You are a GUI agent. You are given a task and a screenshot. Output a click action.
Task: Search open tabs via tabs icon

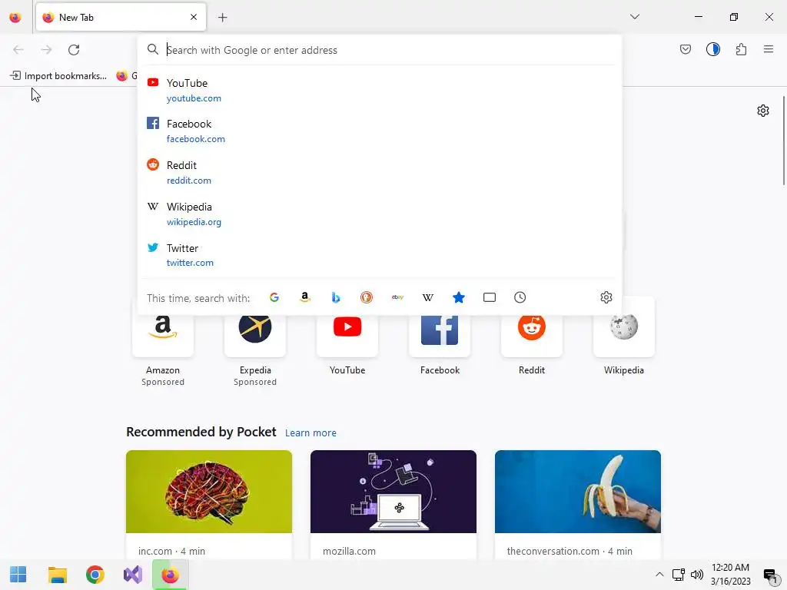490,297
